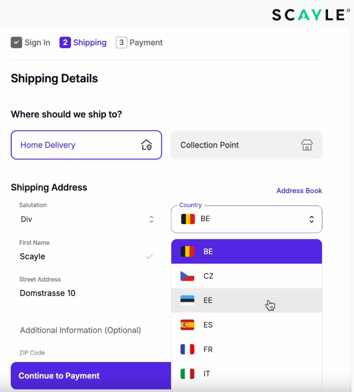354x392 pixels.
Task: Click the Street Address input field
Action: pyautogui.click(x=86, y=293)
